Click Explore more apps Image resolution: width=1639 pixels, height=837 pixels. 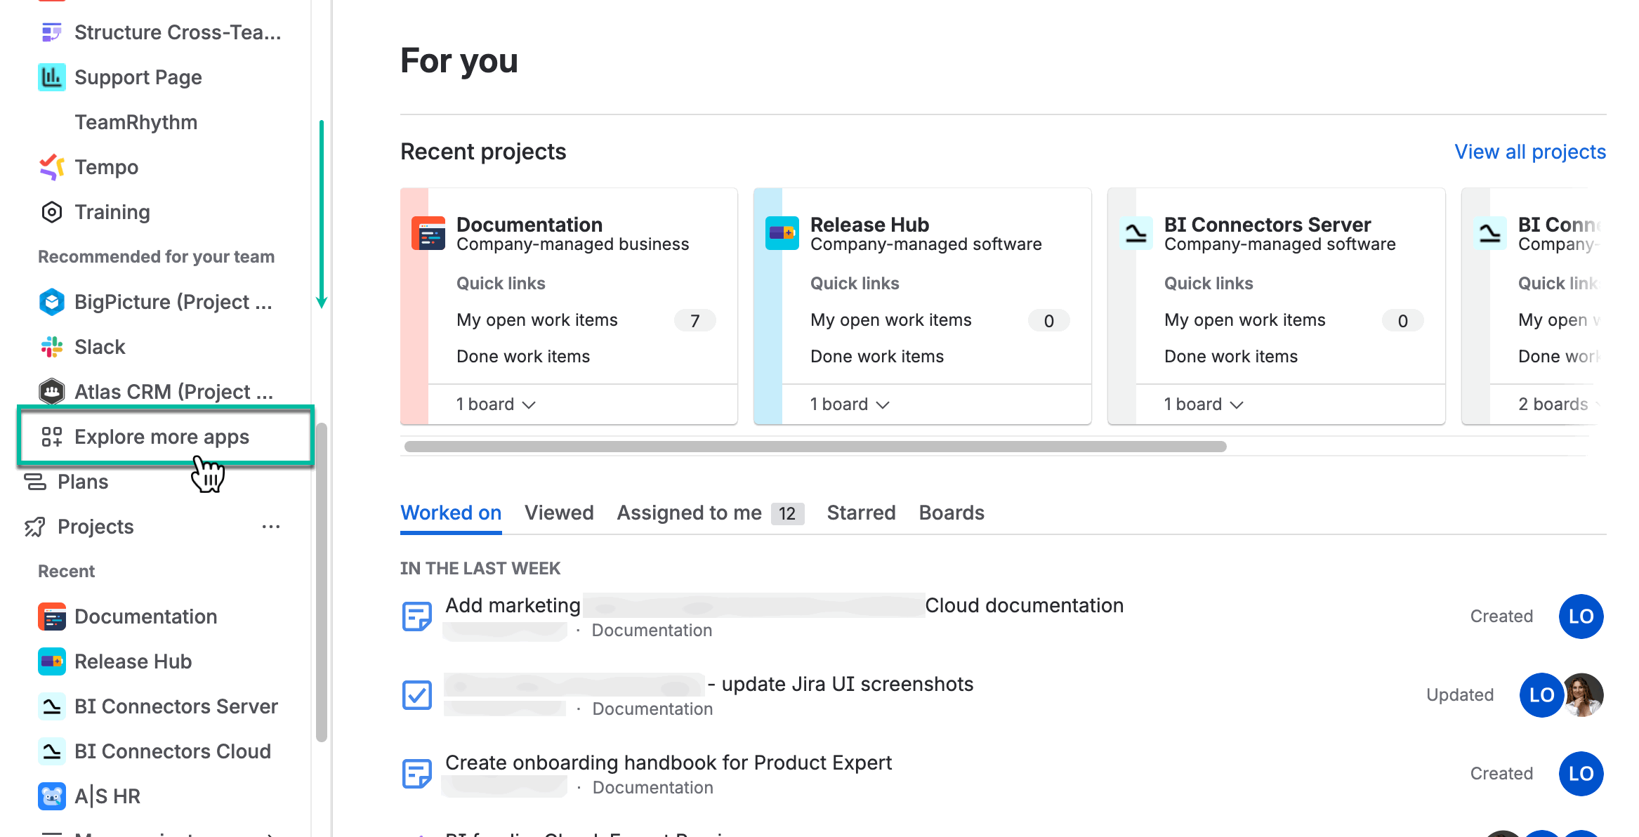162,436
